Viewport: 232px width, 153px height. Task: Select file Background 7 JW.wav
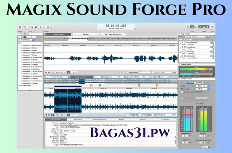(x=30, y=55)
